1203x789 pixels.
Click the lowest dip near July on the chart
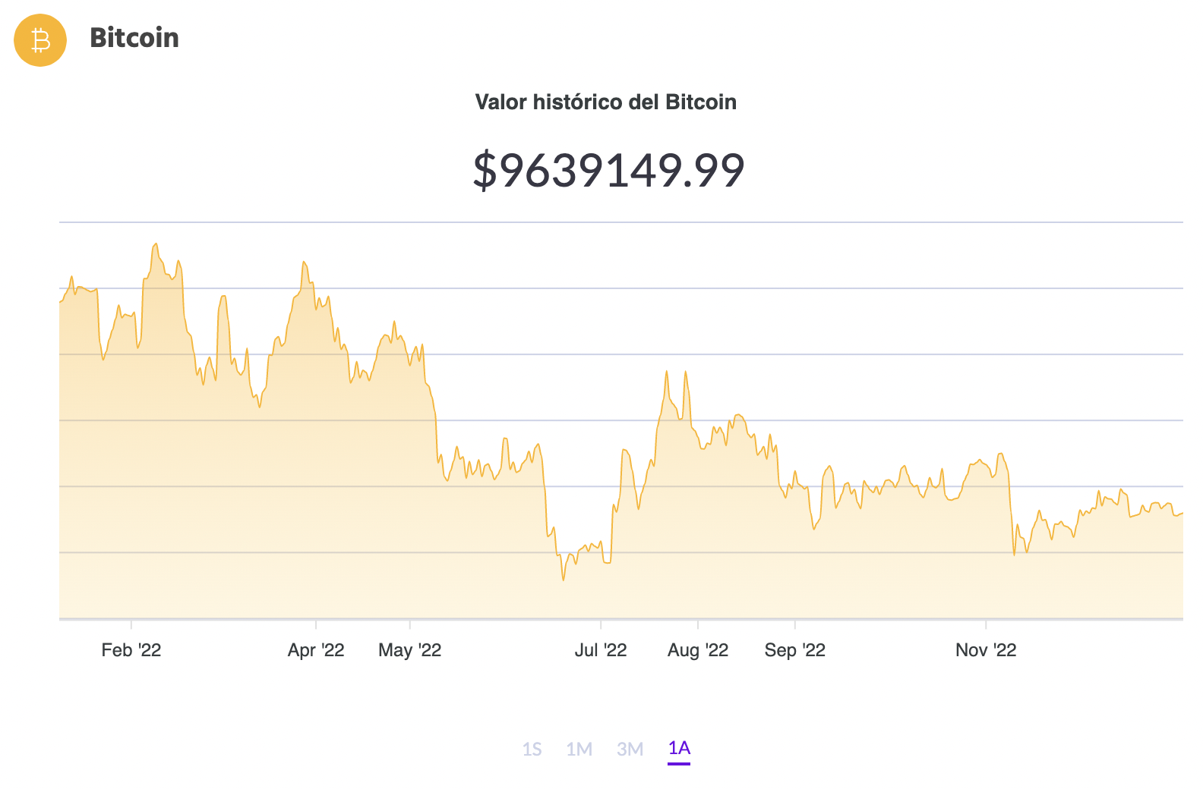pos(563,579)
